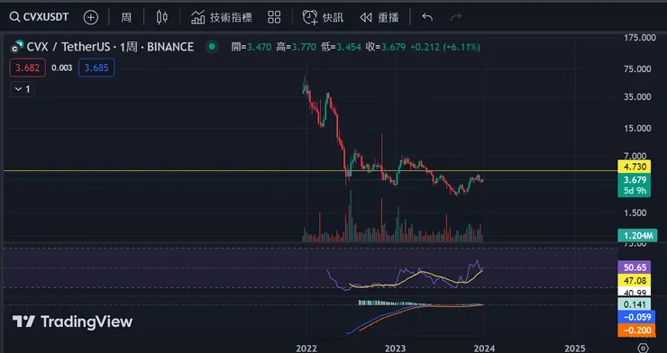Click the 2022 label on time axis

306,348
